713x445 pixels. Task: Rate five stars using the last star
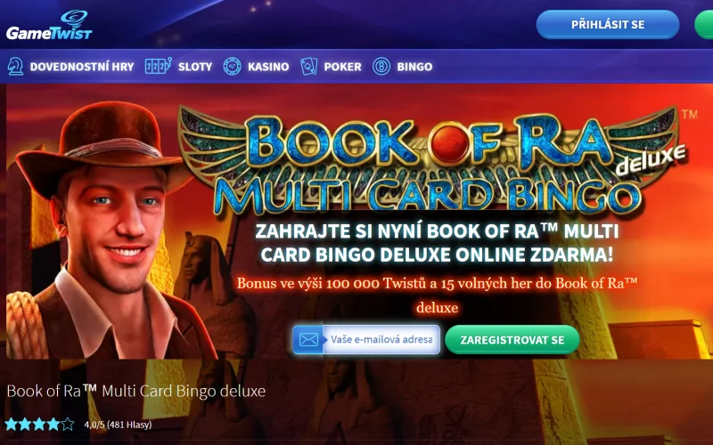tap(68, 425)
